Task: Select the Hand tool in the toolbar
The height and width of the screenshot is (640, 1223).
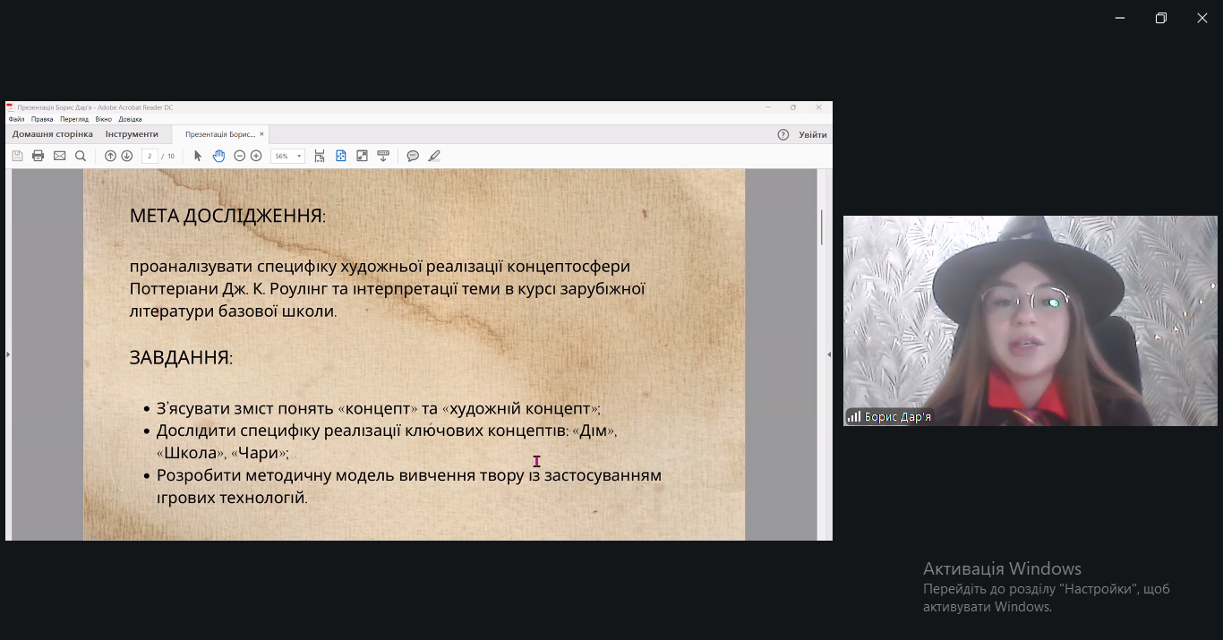Action: [218, 155]
